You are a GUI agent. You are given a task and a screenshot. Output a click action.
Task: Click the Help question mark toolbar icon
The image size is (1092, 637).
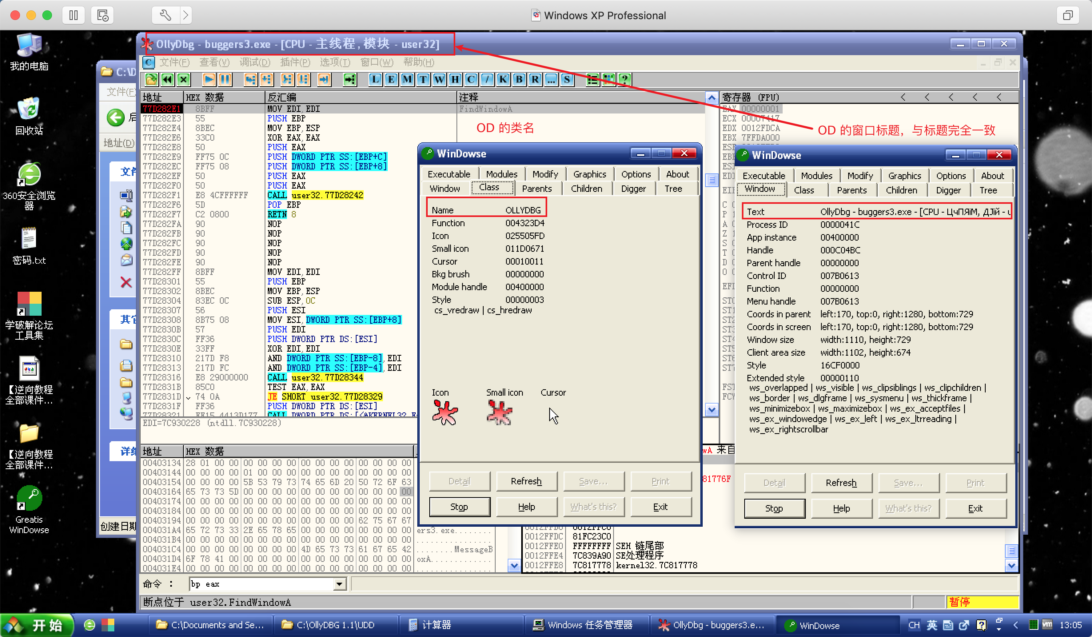[x=624, y=79]
